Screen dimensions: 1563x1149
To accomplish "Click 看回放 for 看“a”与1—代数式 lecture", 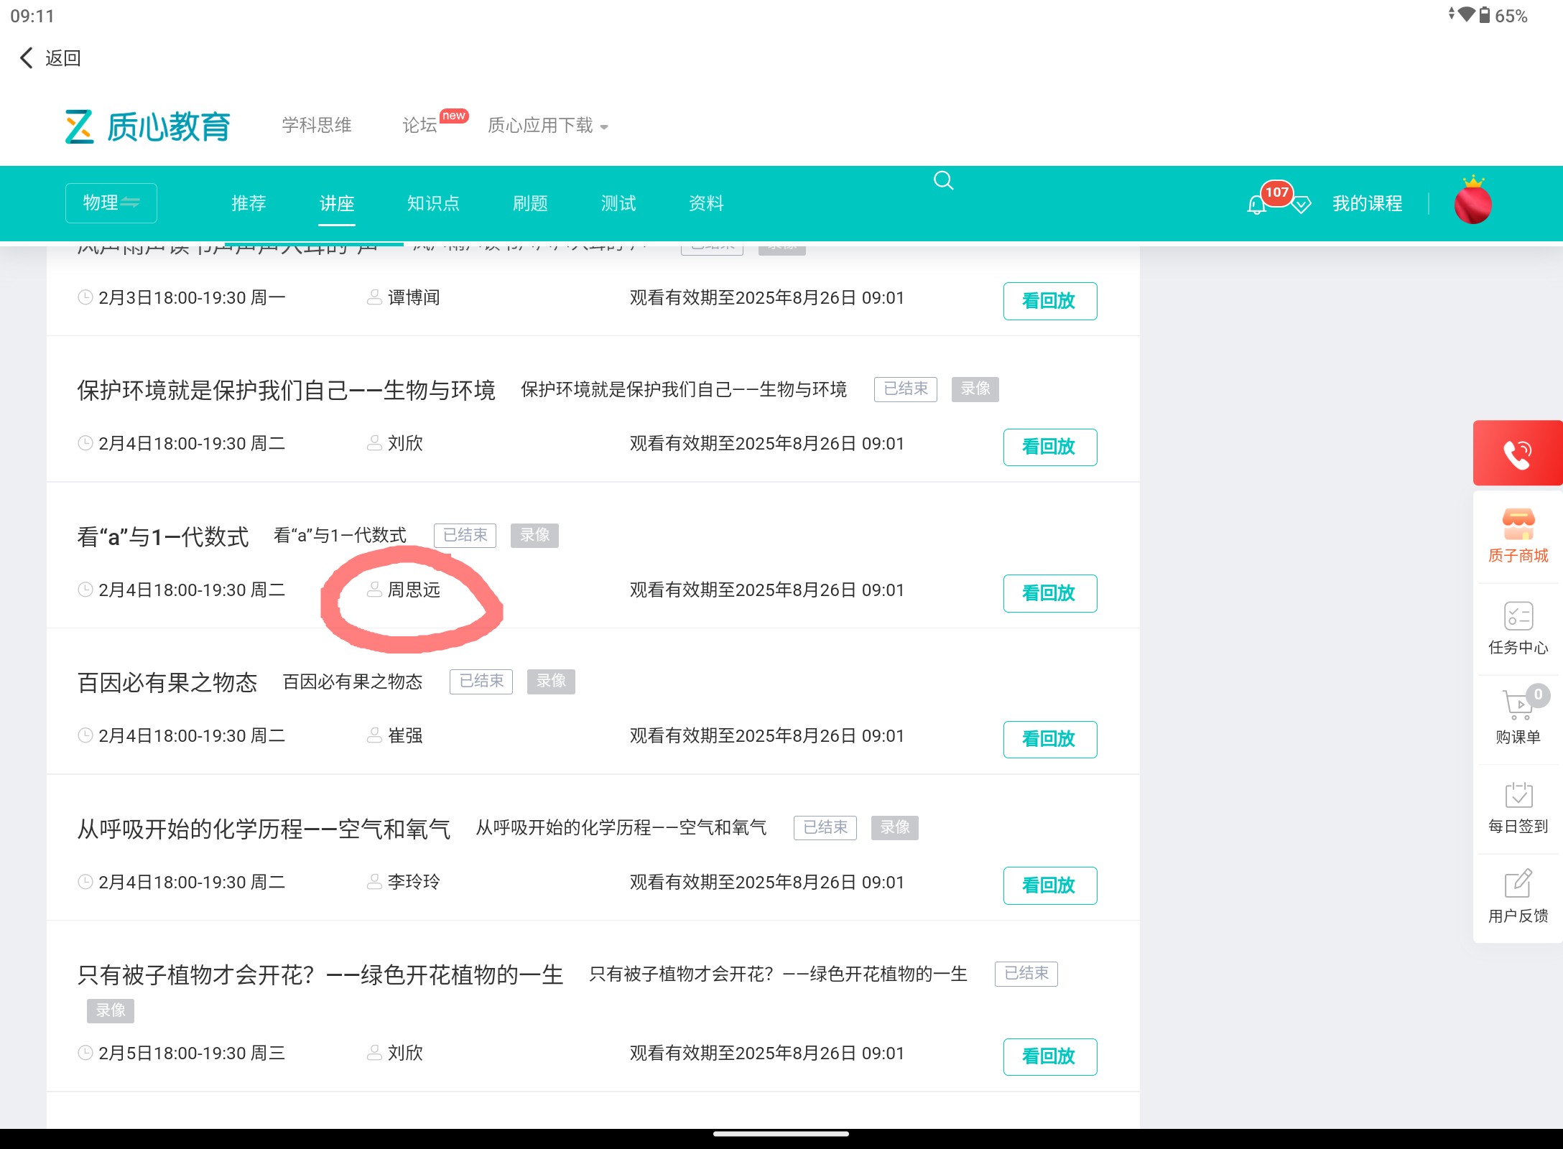I will pos(1049,593).
